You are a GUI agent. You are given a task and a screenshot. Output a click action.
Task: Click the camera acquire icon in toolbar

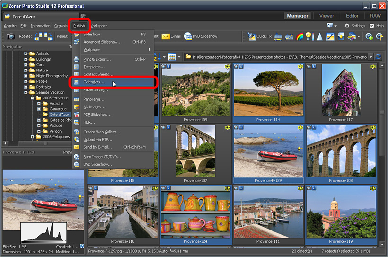tap(10, 36)
